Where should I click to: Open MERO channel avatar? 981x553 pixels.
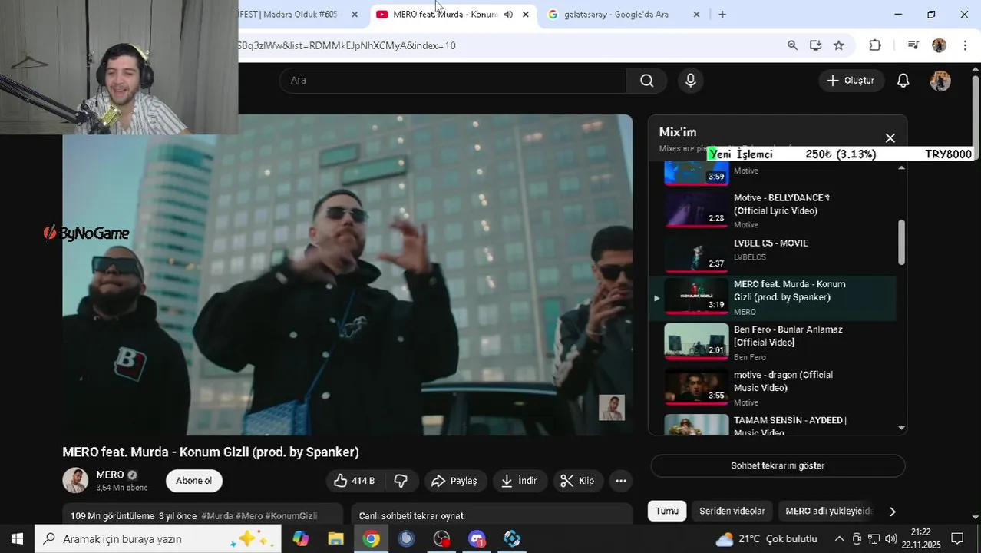tap(75, 481)
